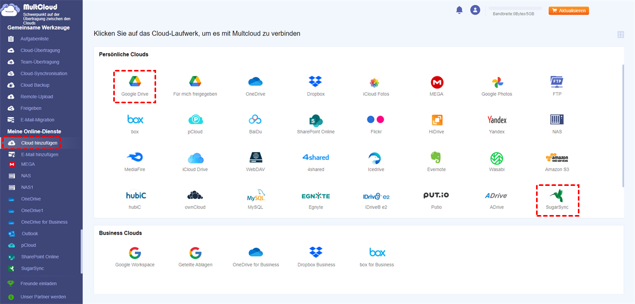The image size is (635, 304).
Task: Select the hubiC cloud icon
Action: click(x=136, y=195)
